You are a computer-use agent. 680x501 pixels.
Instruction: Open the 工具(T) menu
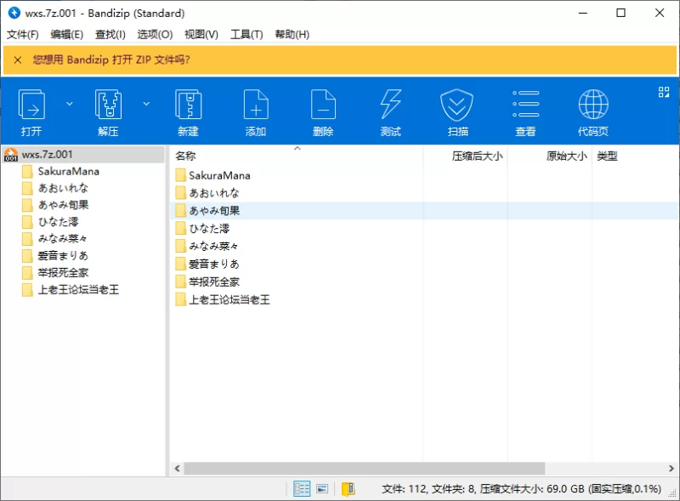click(x=246, y=34)
